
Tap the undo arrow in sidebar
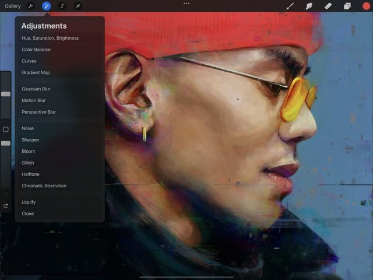(6, 194)
